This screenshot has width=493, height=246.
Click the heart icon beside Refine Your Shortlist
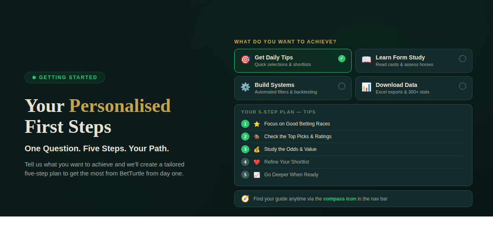click(x=256, y=162)
